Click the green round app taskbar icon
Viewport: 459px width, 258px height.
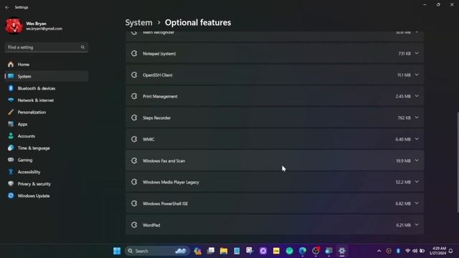click(x=289, y=251)
